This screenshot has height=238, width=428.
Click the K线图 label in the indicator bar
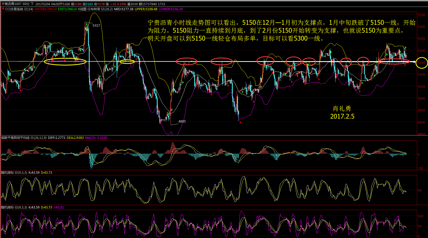pyautogui.click(x=82, y=9)
